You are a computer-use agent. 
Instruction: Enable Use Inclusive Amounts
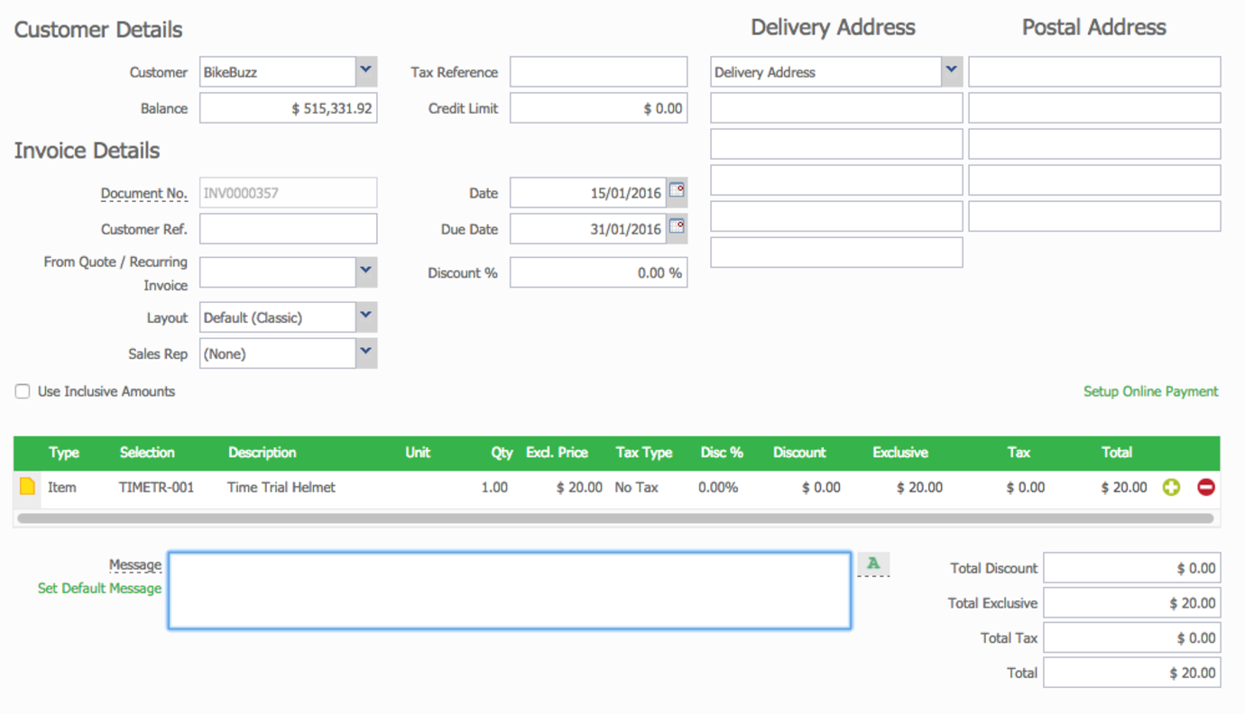22,390
